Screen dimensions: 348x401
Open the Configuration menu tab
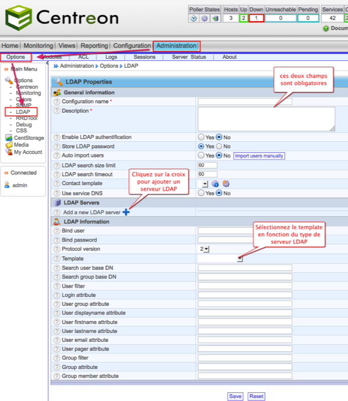(x=132, y=46)
